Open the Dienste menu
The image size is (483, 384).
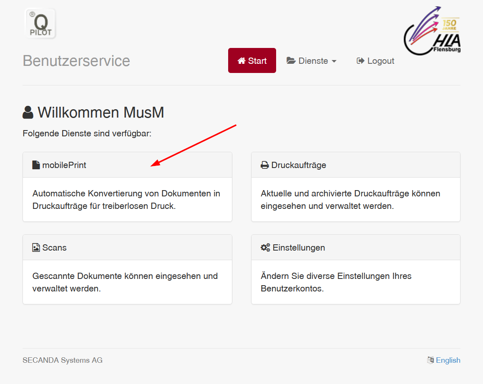tap(312, 60)
